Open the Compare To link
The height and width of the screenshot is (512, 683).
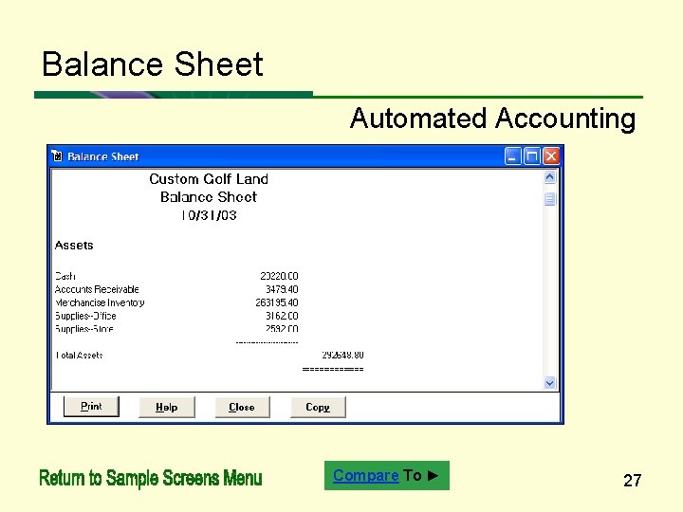tap(387, 475)
